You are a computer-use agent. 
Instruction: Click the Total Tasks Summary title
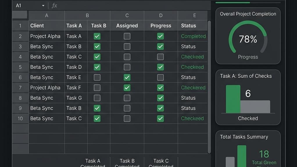click(x=244, y=137)
